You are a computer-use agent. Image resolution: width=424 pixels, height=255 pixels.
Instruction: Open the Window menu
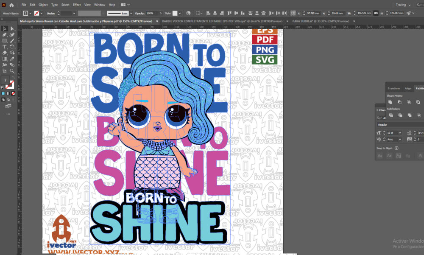pyautogui.click(x=100, y=5)
